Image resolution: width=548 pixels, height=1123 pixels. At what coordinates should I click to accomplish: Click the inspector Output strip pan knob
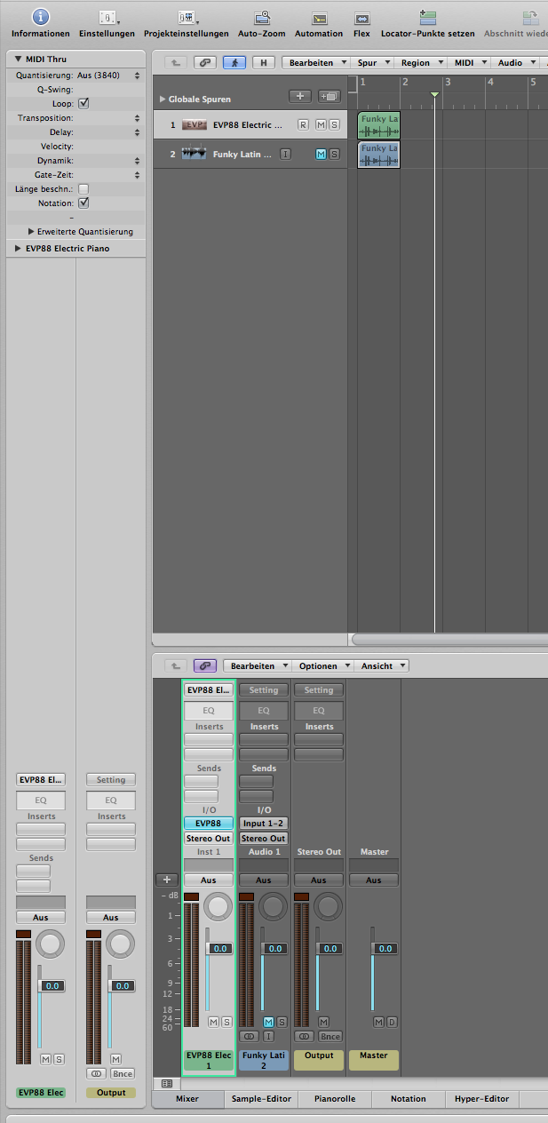click(x=122, y=944)
